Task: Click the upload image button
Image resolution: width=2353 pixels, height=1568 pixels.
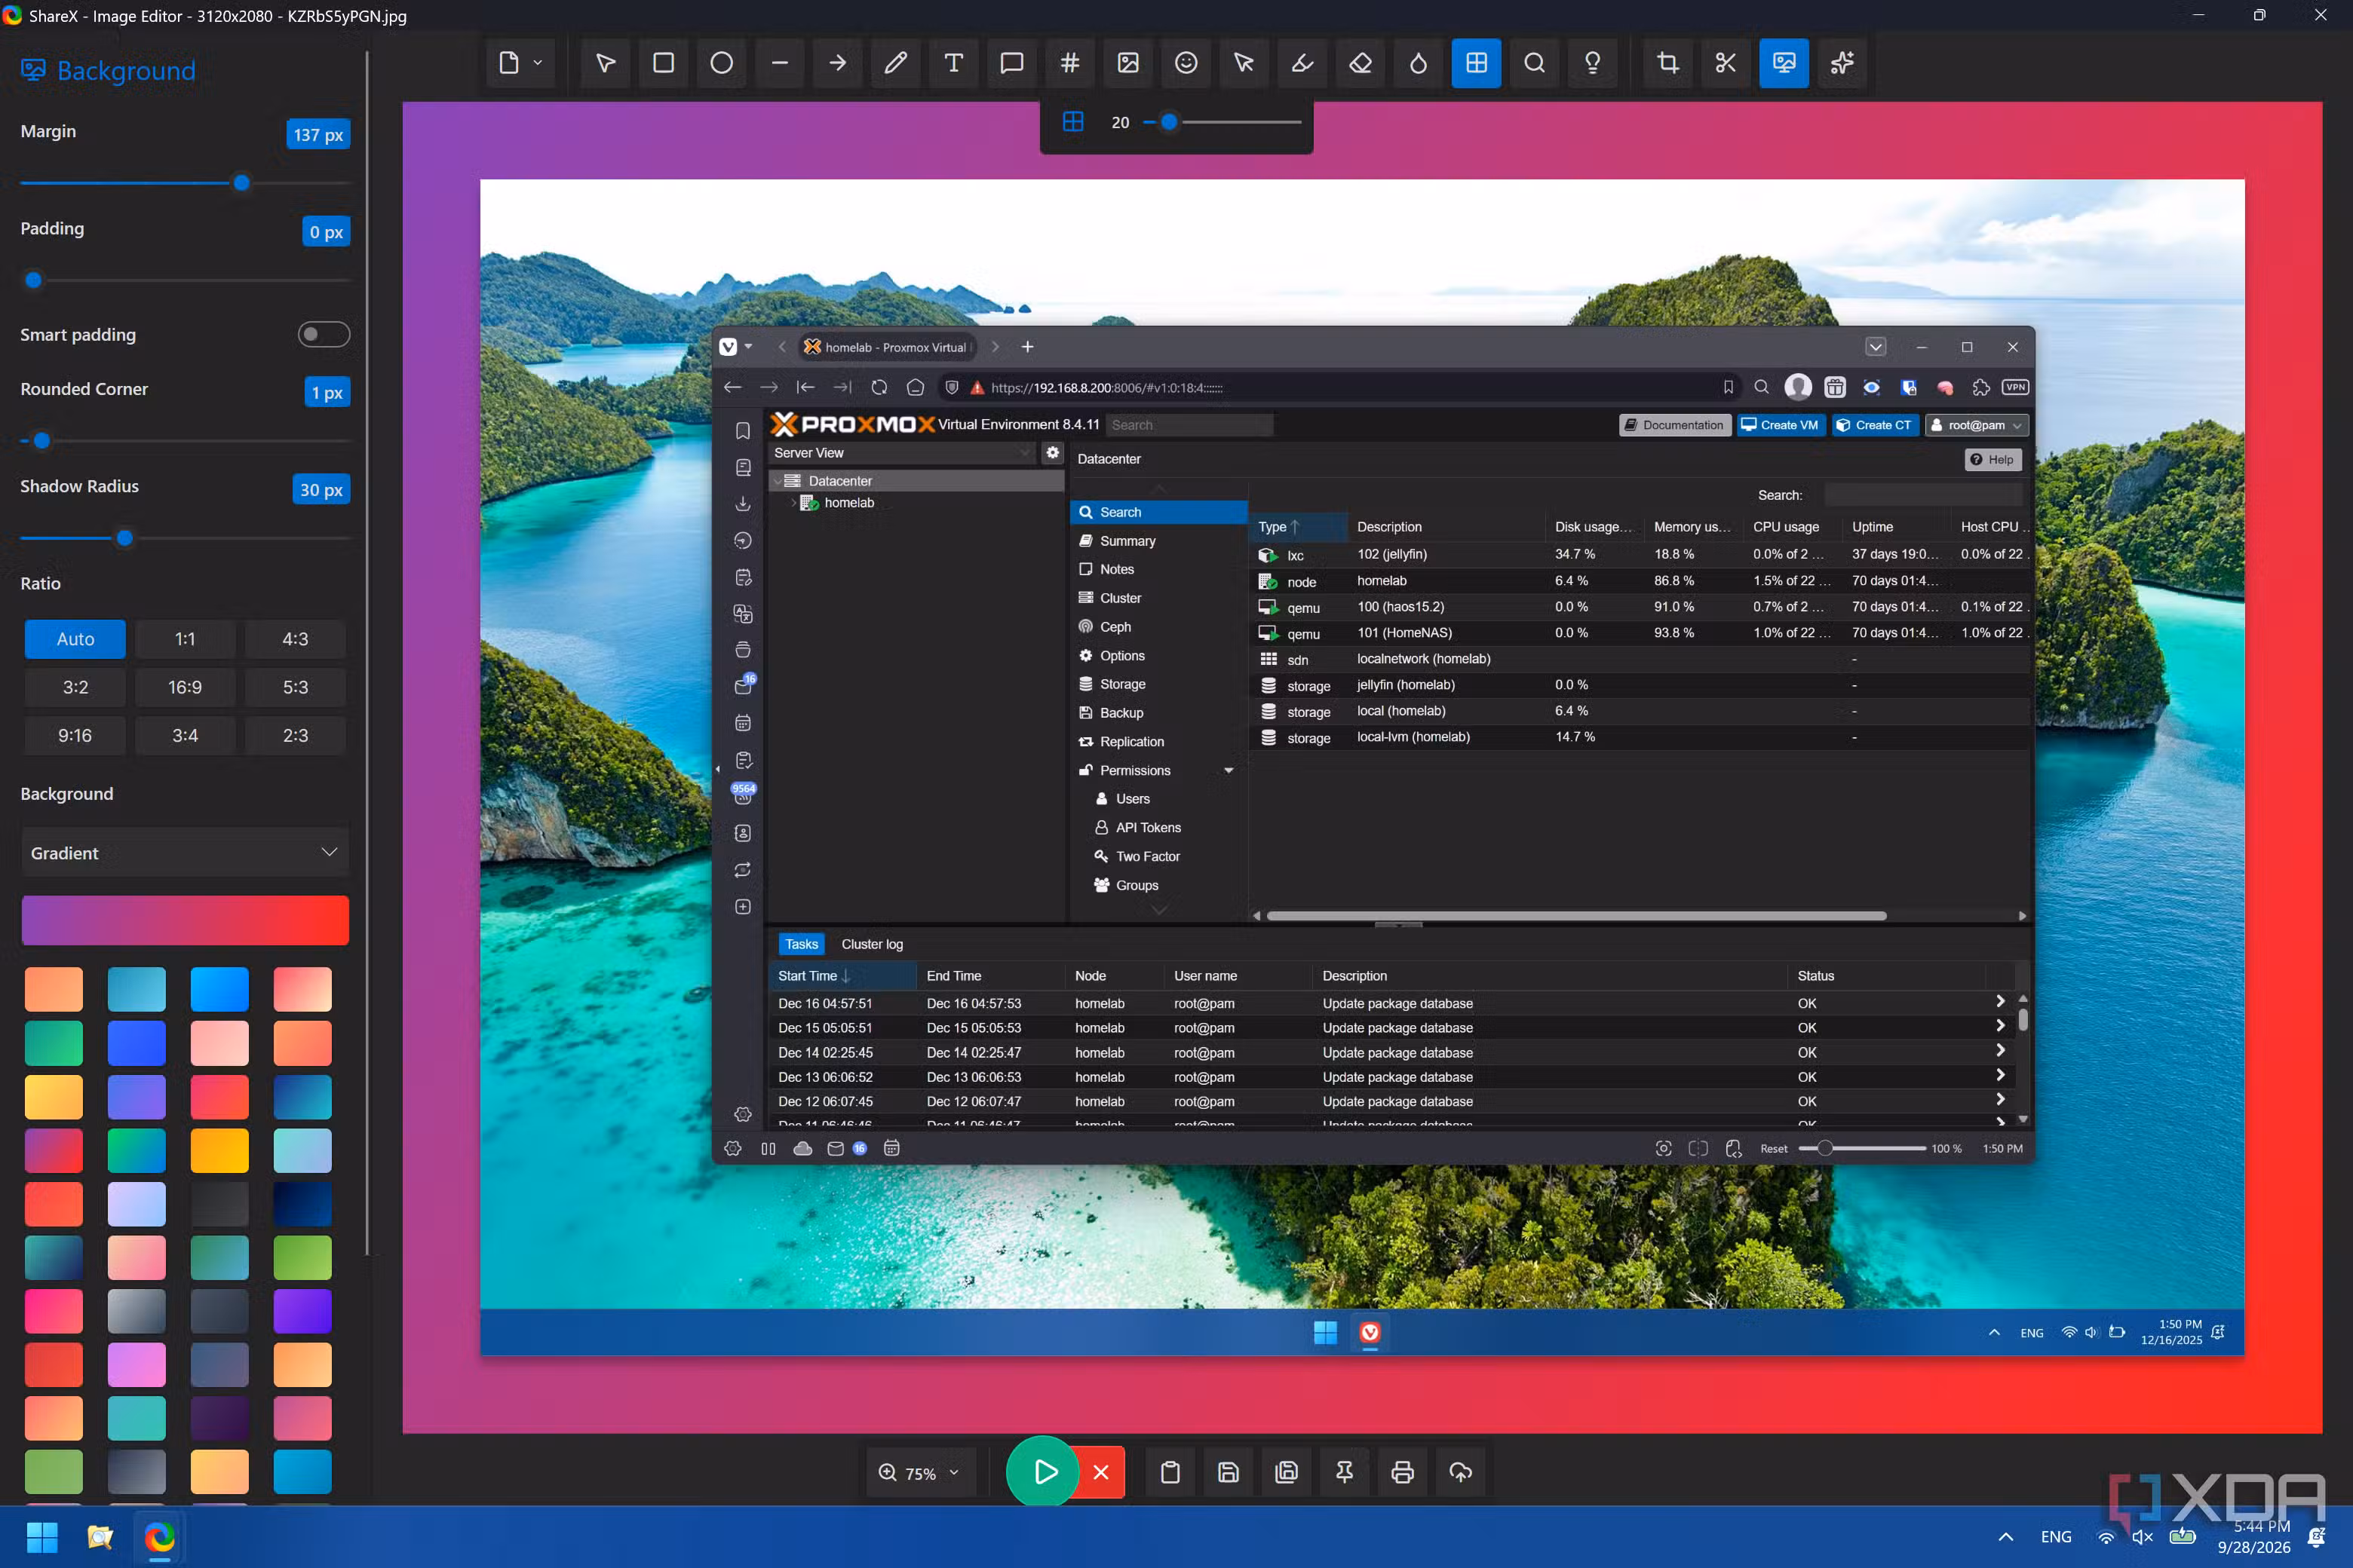Action: click(x=1461, y=1472)
